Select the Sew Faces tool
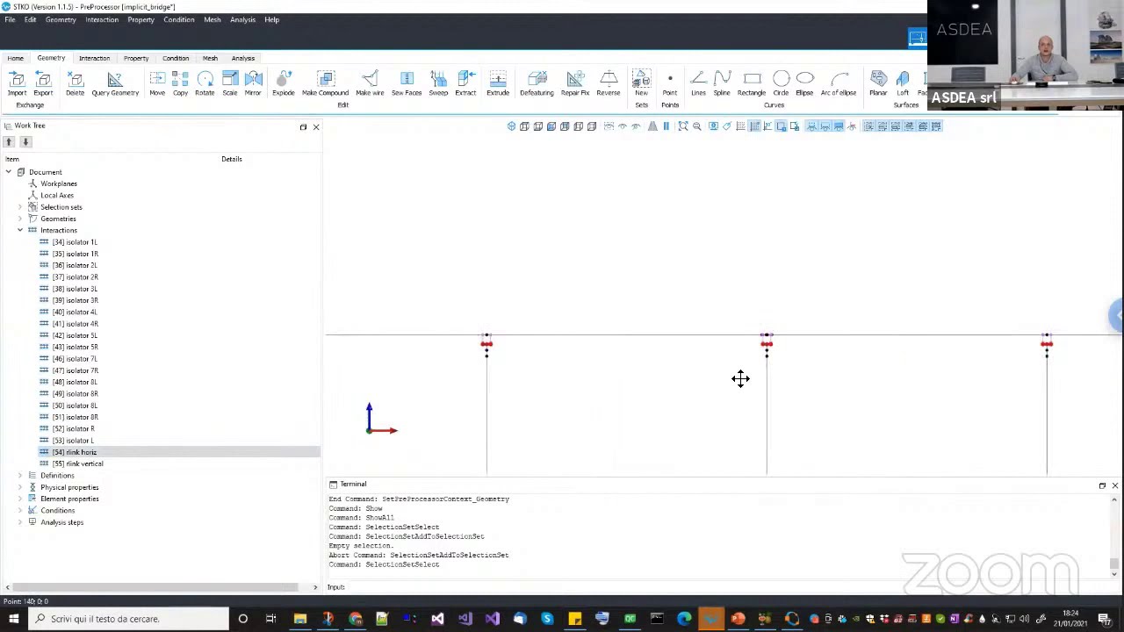This screenshot has height=632, width=1124. [407, 83]
